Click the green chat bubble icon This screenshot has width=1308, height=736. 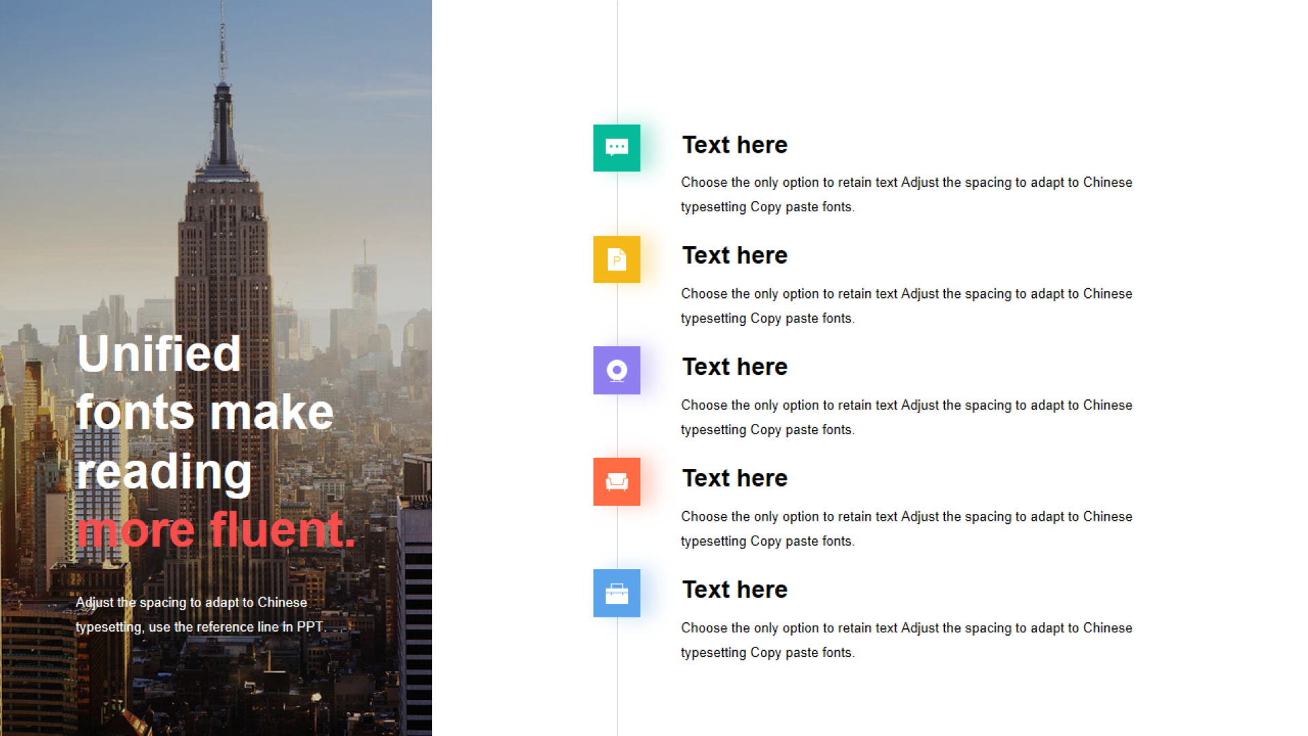pos(617,148)
